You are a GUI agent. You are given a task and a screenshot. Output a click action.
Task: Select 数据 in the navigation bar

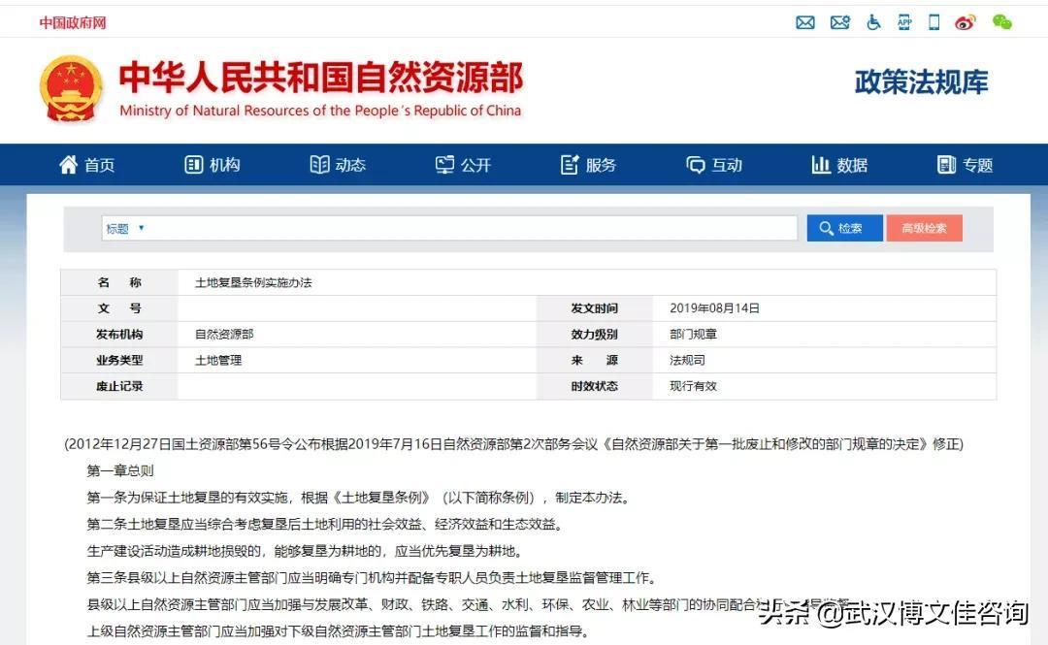pos(839,165)
